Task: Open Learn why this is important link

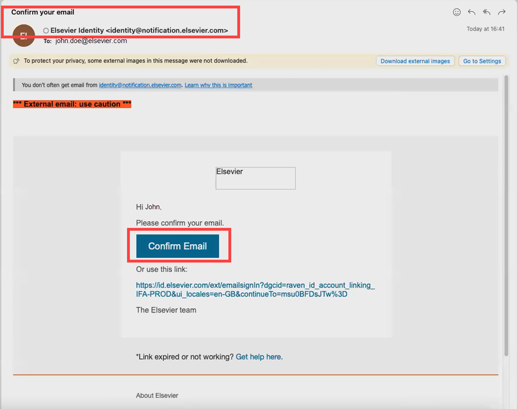Action: 219,85
